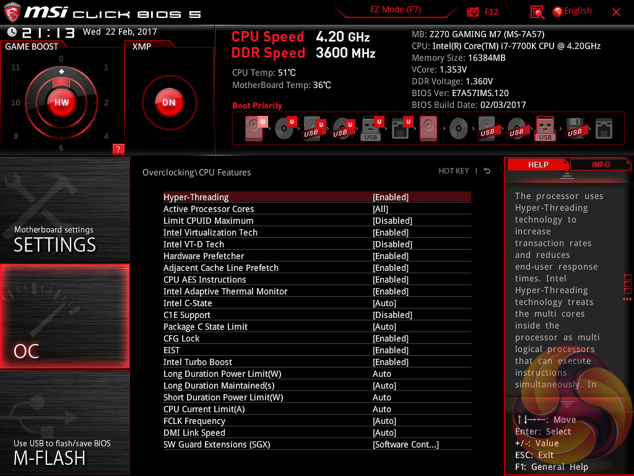This screenshot has width=634, height=476.
Task: Close the BIOS with the red X
Action: [616, 12]
